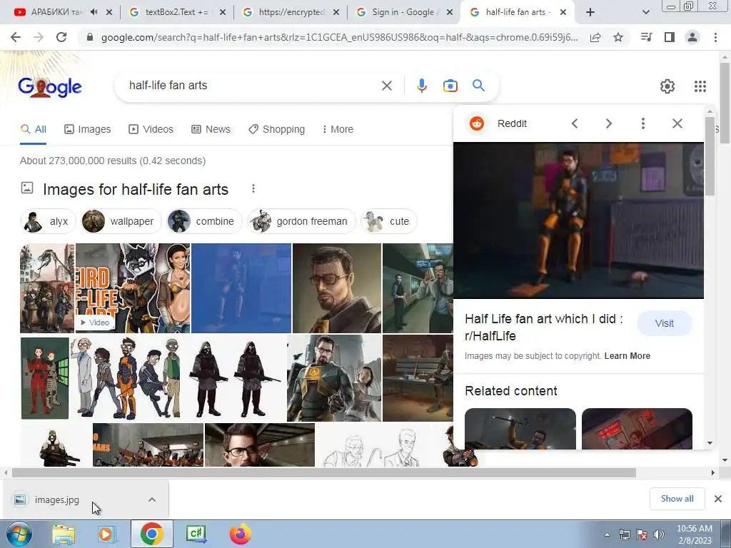Screen dimensions: 731x548
Task: Click the horizontal page scrollbar
Action: 323,472
